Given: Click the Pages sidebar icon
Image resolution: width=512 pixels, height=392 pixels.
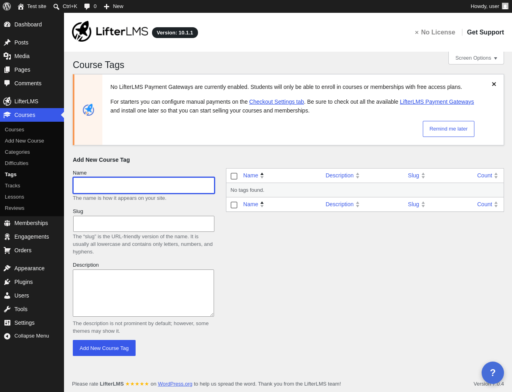Looking at the screenshot, I should click(x=7, y=70).
